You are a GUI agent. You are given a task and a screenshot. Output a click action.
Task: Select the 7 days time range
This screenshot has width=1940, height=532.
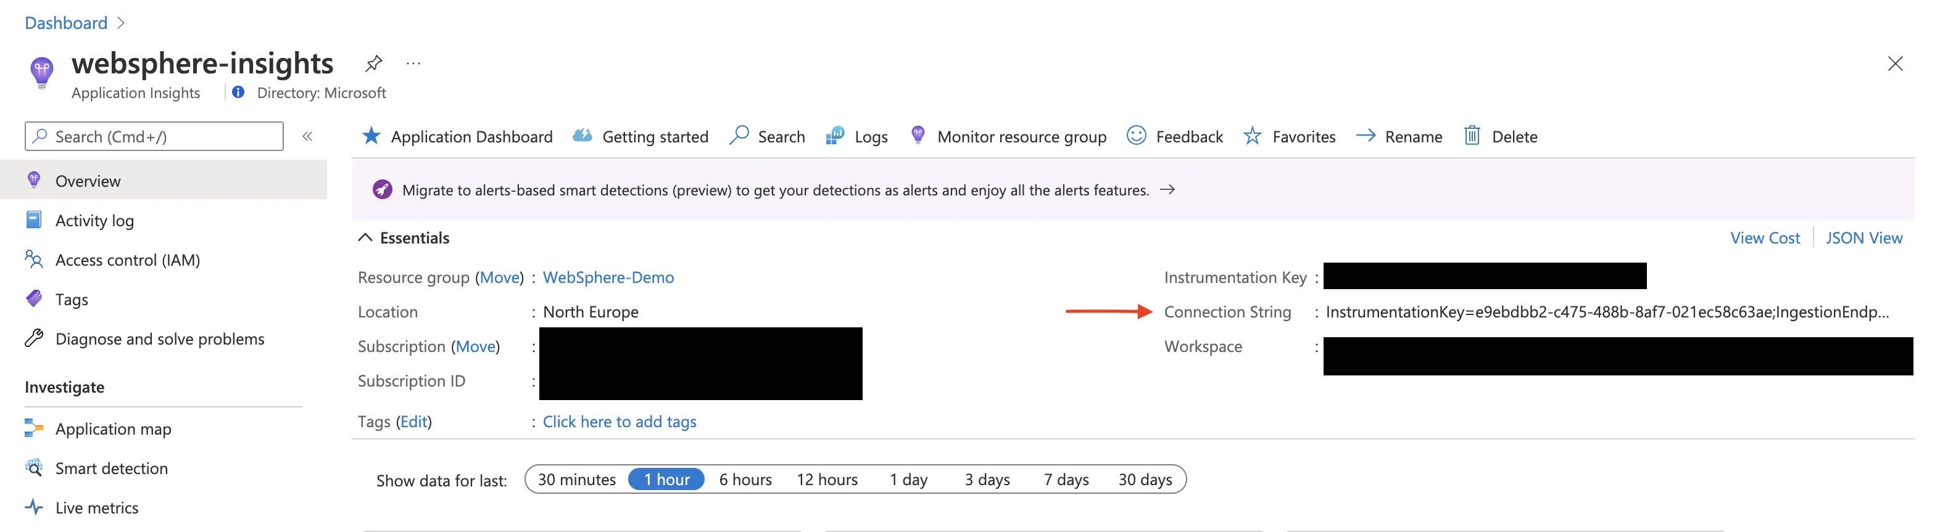click(1066, 480)
